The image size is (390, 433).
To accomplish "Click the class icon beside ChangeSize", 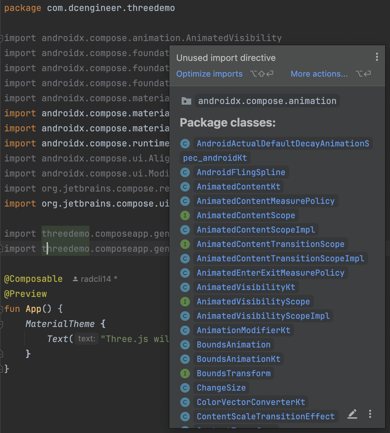I will tap(185, 388).
